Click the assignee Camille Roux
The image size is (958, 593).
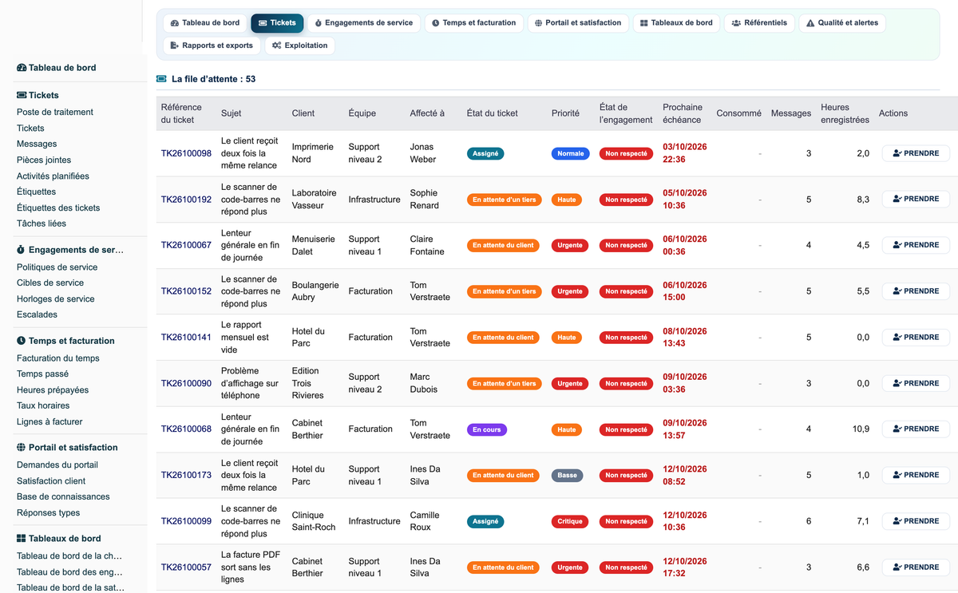click(x=426, y=521)
